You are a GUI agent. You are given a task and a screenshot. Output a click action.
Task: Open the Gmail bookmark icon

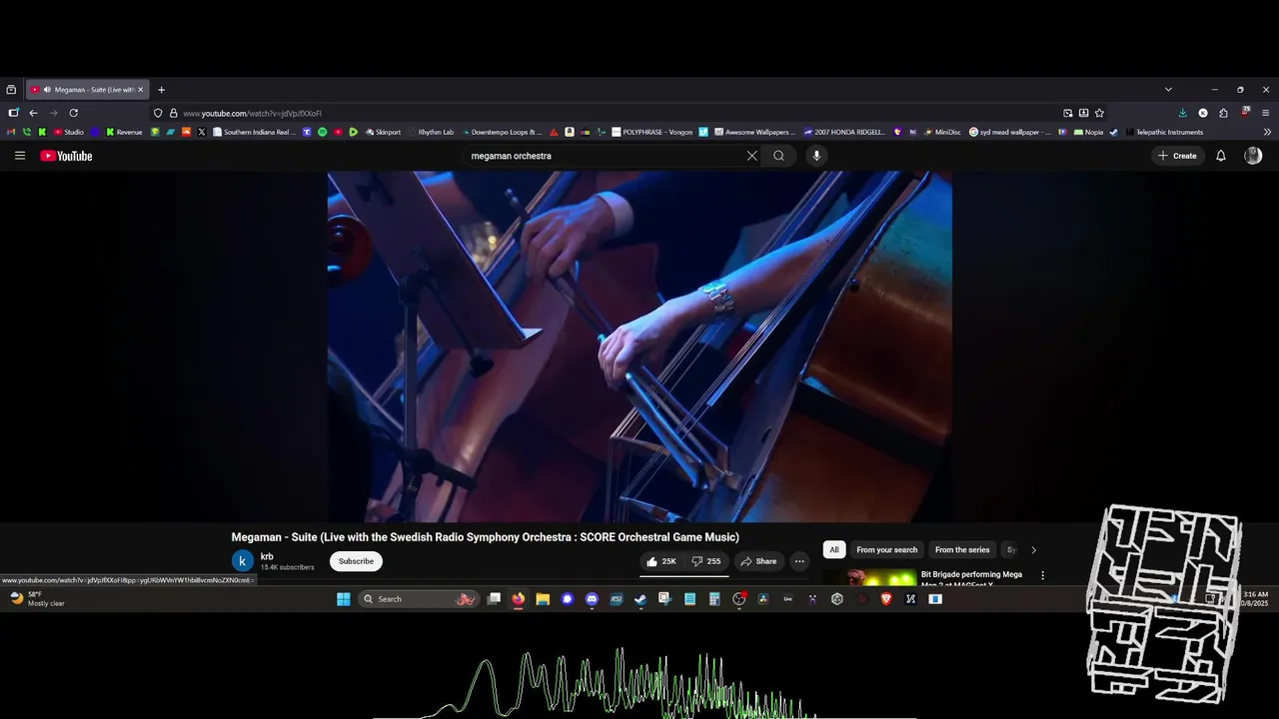pos(11,132)
